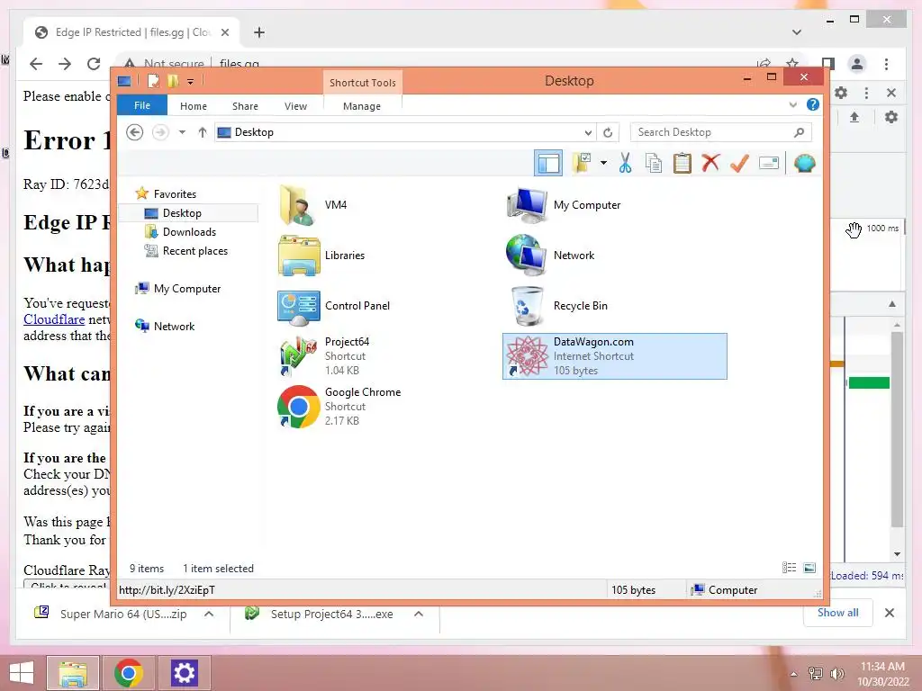This screenshot has width=922, height=691.
Task: Expand the ribbon with the chevron
Action: (x=792, y=105)
